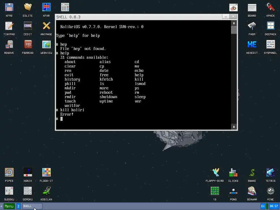280x210 pixels.
Task: Click the shell scrollbar up arrow
Action: (x=234, y=24)
